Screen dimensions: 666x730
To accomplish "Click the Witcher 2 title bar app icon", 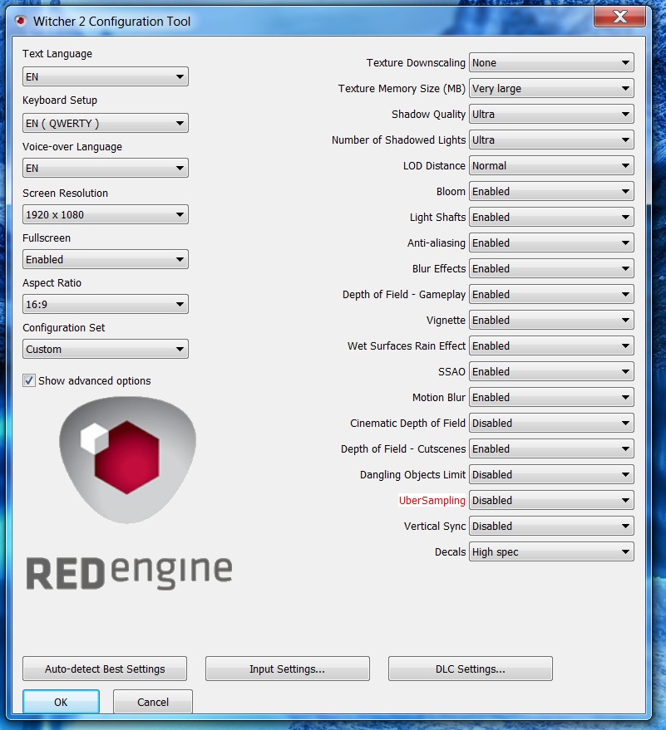I will coord(20,21).
